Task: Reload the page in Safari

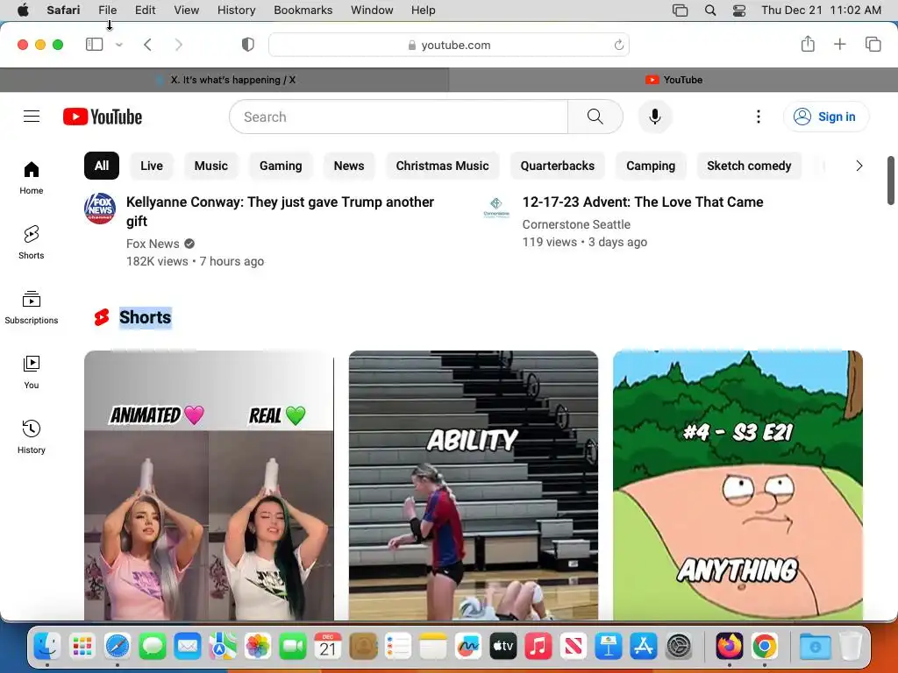Action: [x=618, y=45]
